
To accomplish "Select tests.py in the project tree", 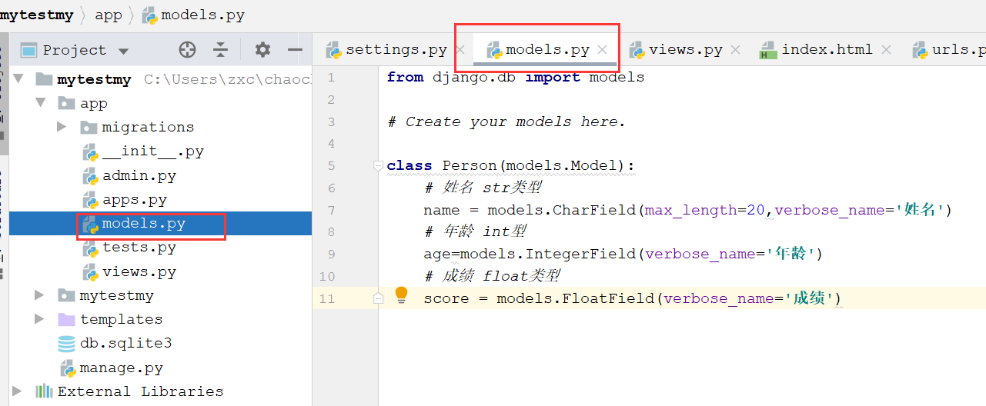I will 139,248.
